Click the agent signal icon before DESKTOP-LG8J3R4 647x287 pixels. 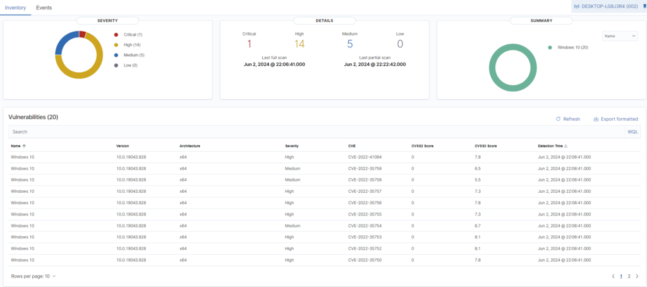576,6
